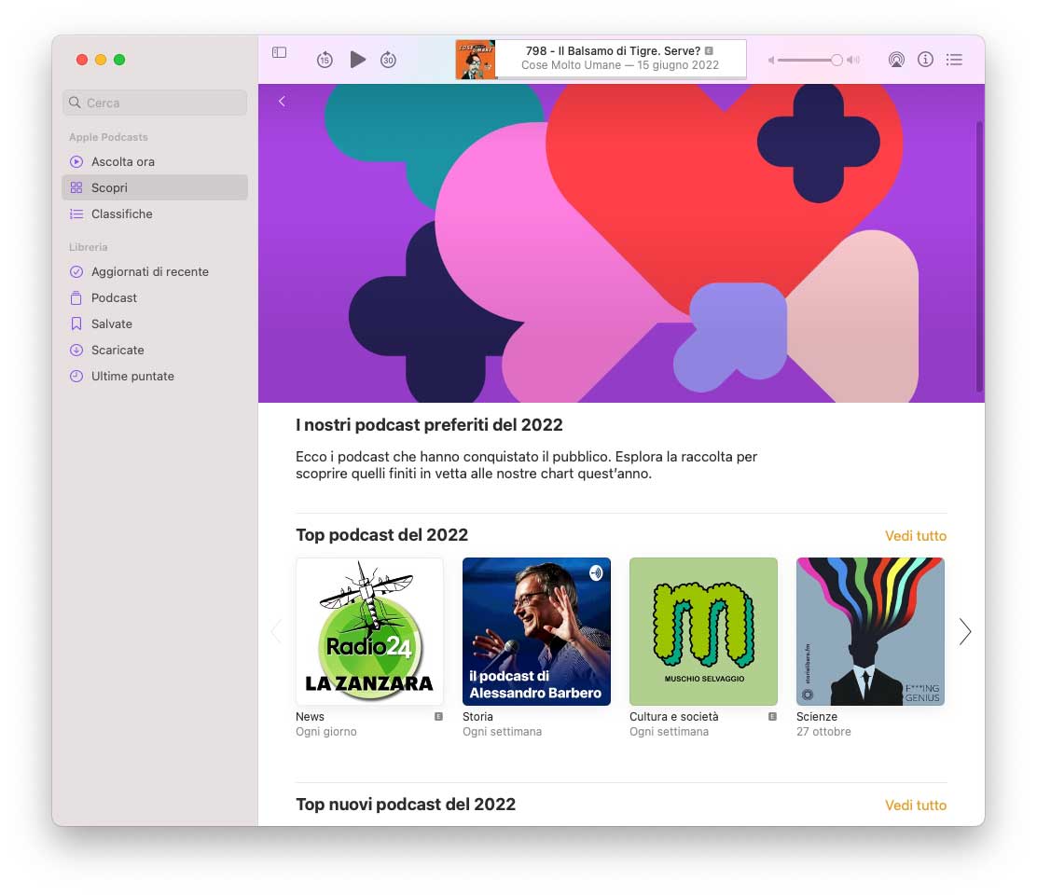
Task: Show Ultime puntate episodes
Action: pos(131,376)
